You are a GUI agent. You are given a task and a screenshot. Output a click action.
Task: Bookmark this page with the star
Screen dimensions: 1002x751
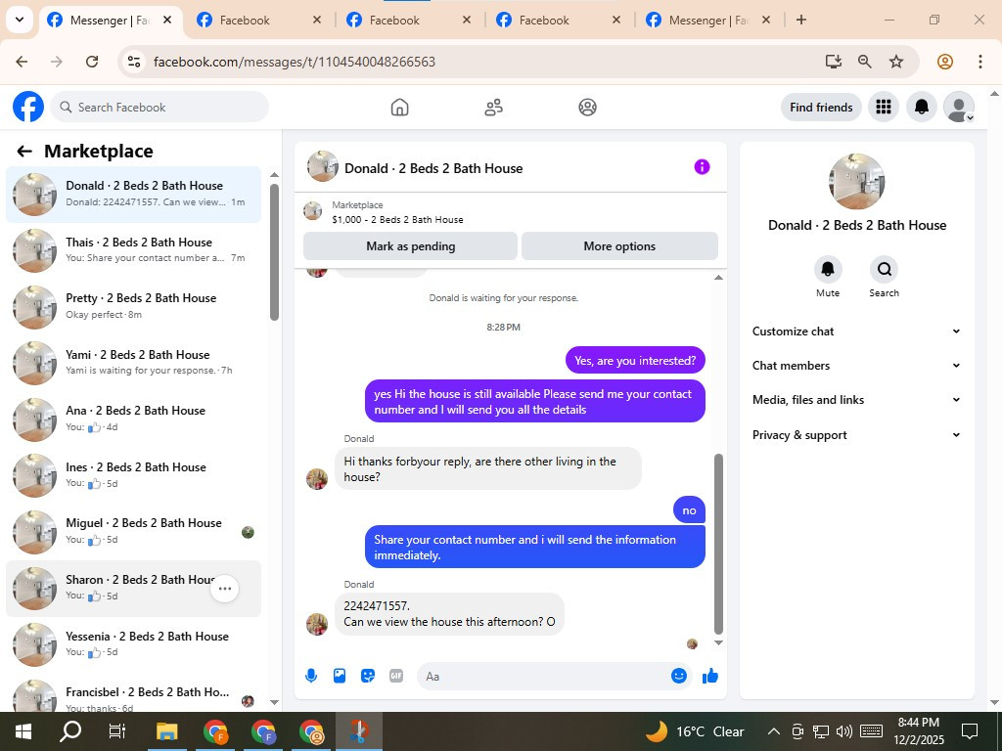tap(896, 62)
